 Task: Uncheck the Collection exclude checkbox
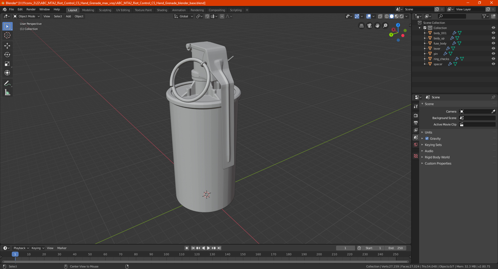pyautogui.click(x=425, y=28)
